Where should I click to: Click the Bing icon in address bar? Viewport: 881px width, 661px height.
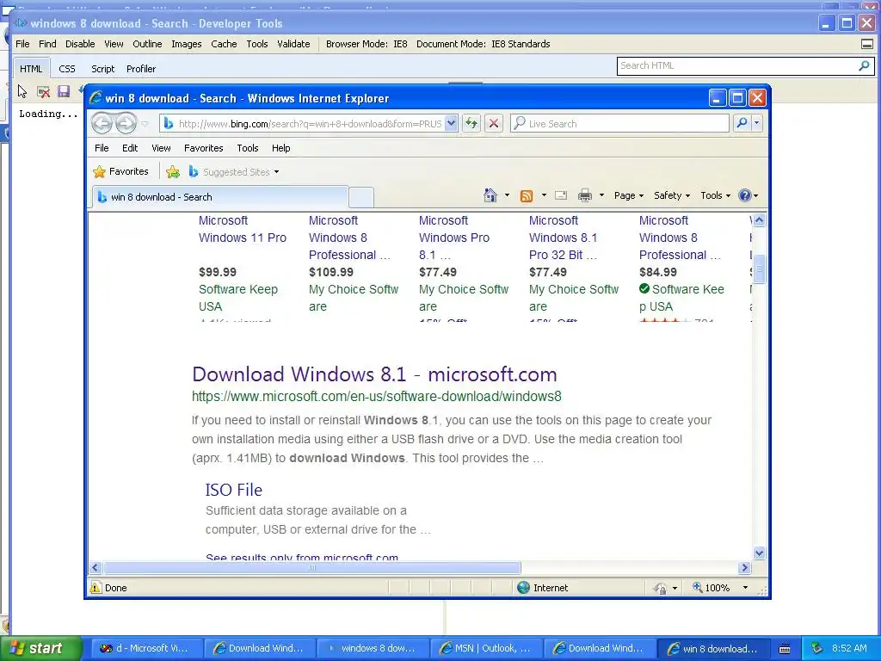coord(169,123)
